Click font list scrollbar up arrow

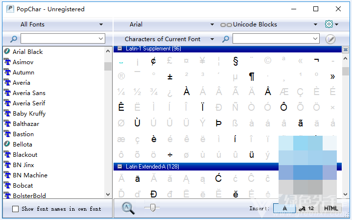click(x=108, y=51)
